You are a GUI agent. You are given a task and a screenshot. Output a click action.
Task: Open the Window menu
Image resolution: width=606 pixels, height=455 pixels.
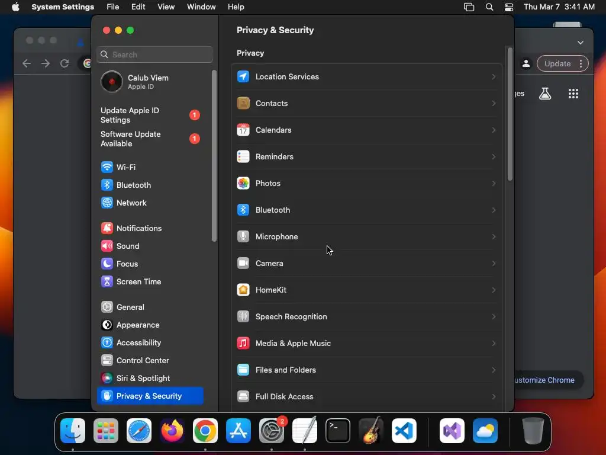(201, 7)
